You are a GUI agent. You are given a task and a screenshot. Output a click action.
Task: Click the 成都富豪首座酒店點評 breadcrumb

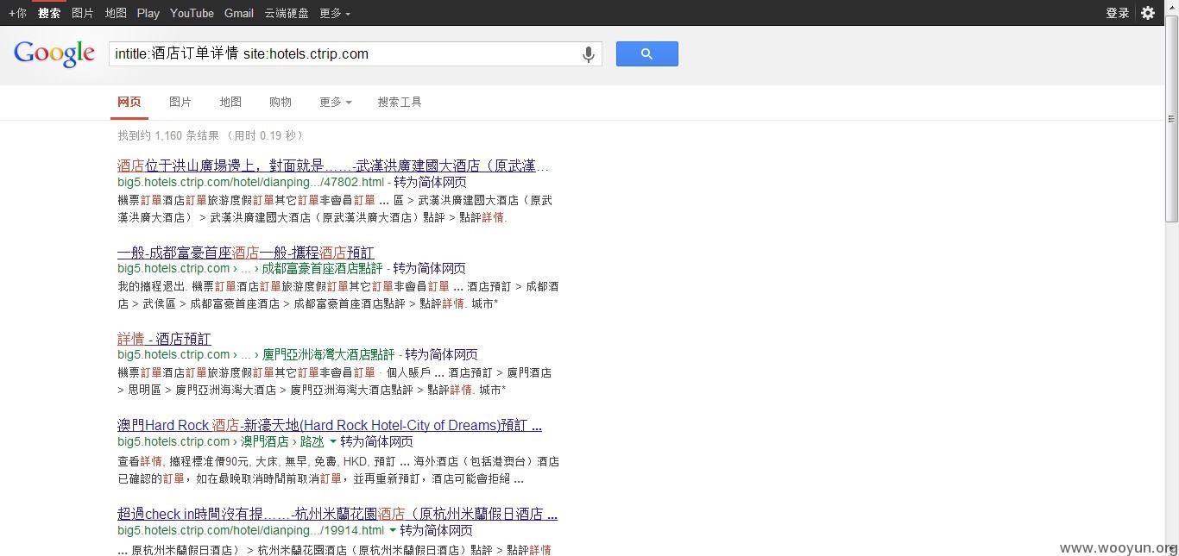tap(322, 268)
